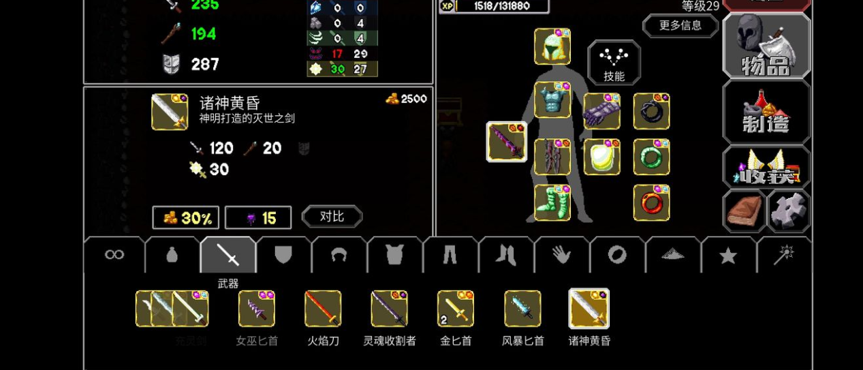Switch to the chest armor category tab
Screen dimensions: 863x370
click(x=394, y=256)
